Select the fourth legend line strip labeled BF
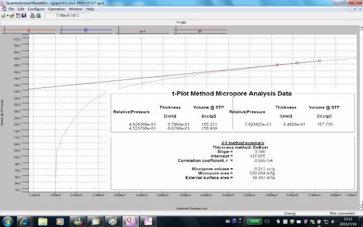This screenshot has width=363, height=227. (200, 30)
